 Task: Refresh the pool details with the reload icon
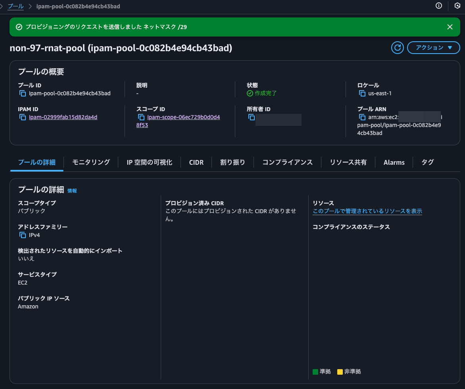[397, 48]
